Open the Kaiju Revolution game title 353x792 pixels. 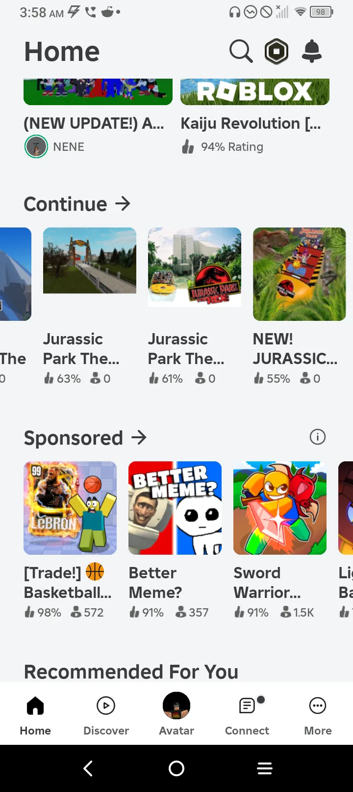click(251, 123)
